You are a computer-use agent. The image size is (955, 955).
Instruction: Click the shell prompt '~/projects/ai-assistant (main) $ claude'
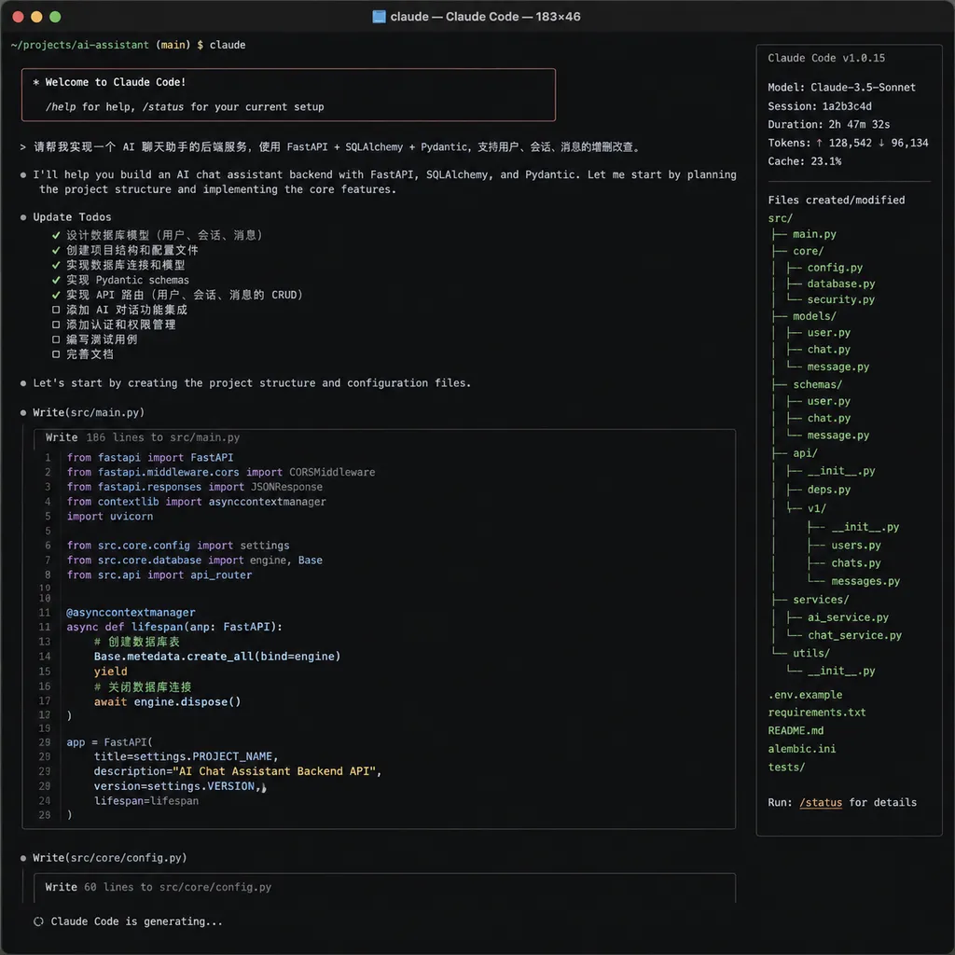(128, 45)
